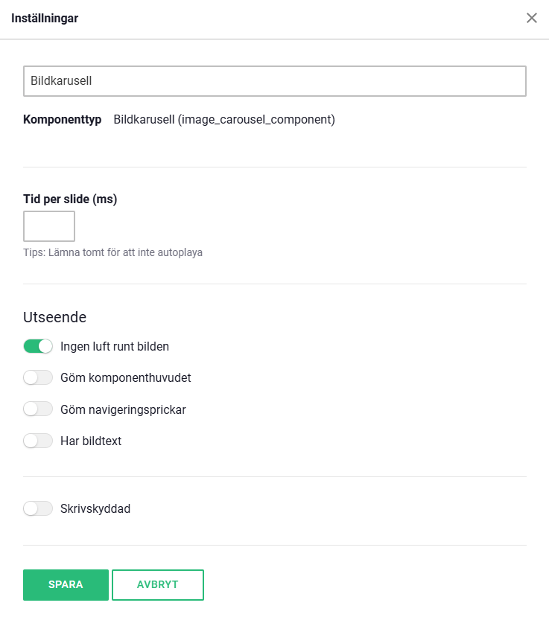This screenshot has width=549, height=623.
Task: Click the Göm navigeringsprickar label text
Action: pyautogui.click(x=123, y=409)
